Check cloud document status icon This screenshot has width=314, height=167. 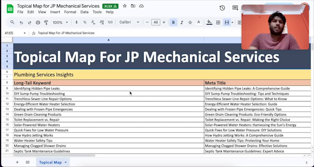click(141, 6)
